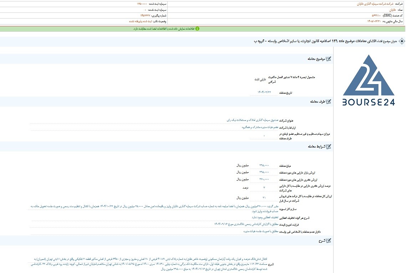
Task: Click the registered capital value ۱۲۵۰۰۰۰
Action: [x=142, y=4]
